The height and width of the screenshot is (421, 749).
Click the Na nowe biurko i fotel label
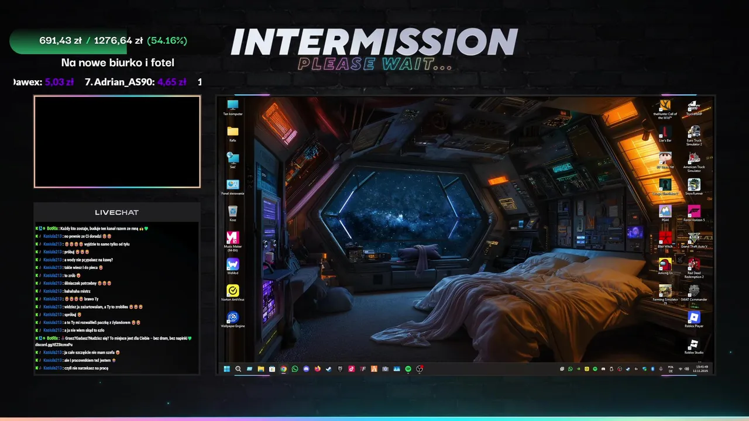(x=118, y=63)
